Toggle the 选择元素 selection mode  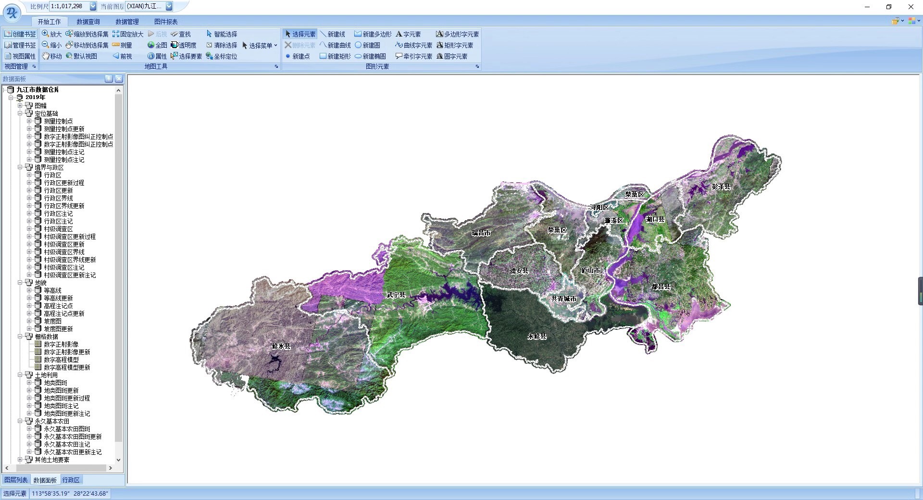coord(300,34)
